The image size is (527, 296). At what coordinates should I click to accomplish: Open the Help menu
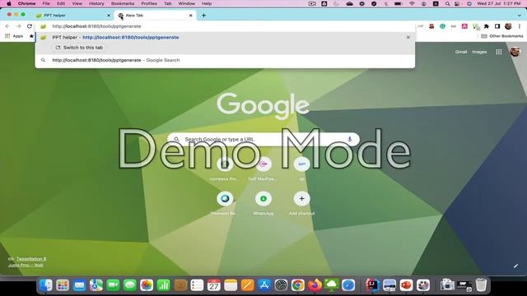[x=207, y=3]
